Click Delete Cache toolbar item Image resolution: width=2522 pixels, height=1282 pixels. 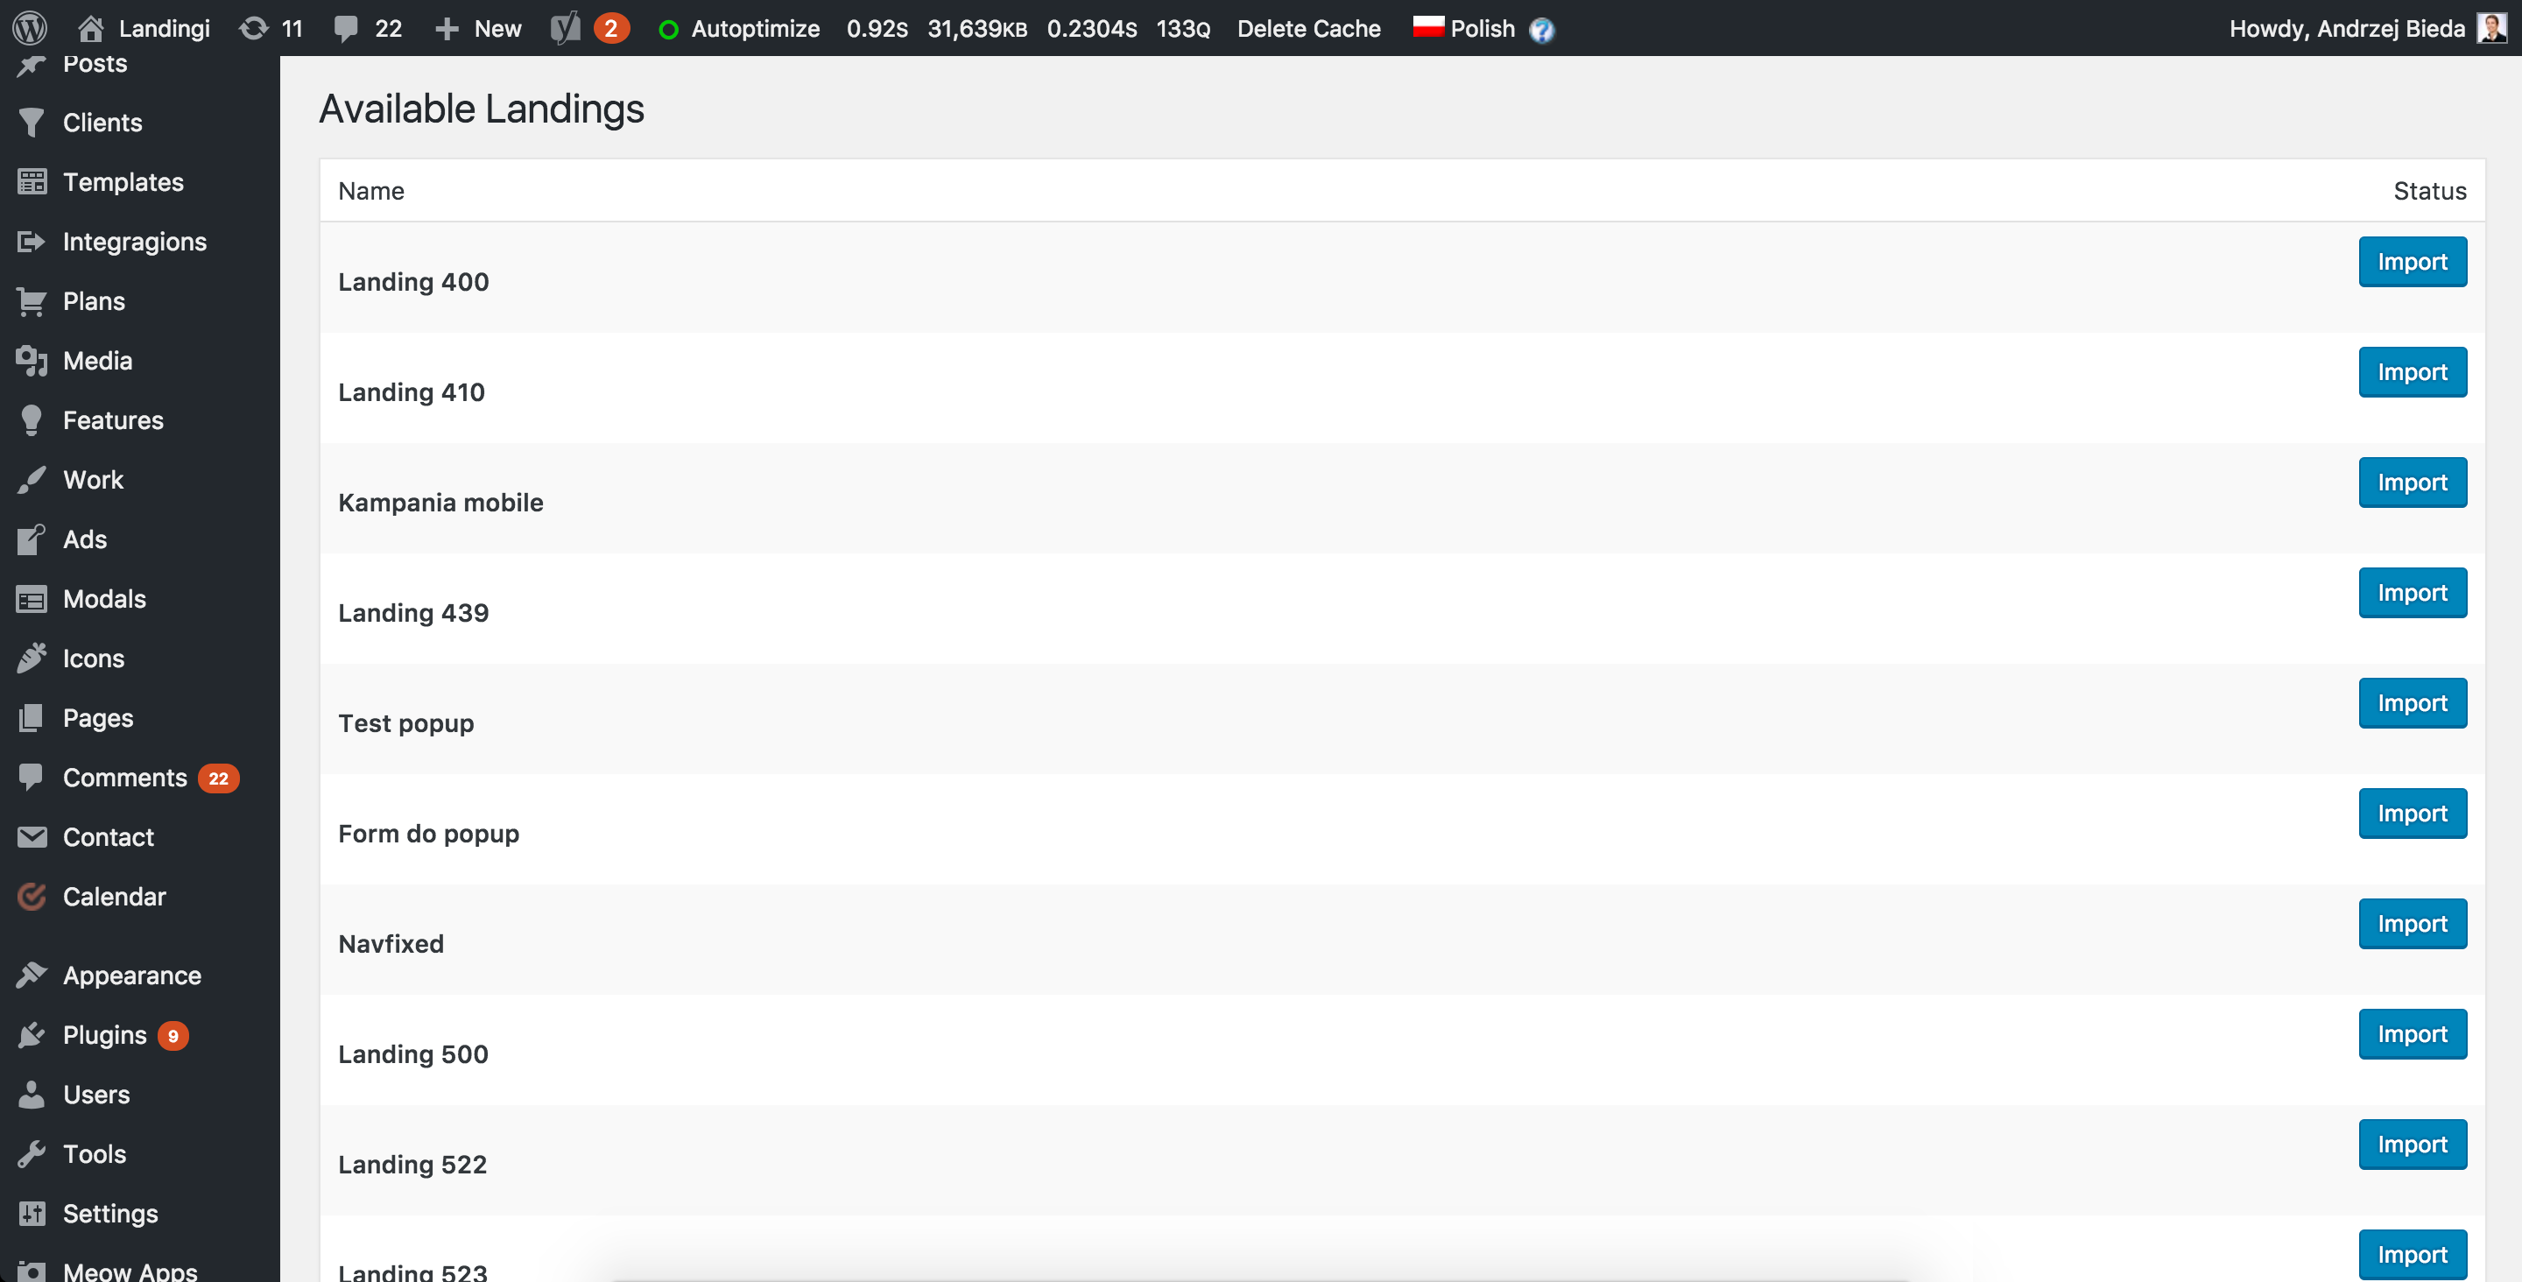point(1307,26)
